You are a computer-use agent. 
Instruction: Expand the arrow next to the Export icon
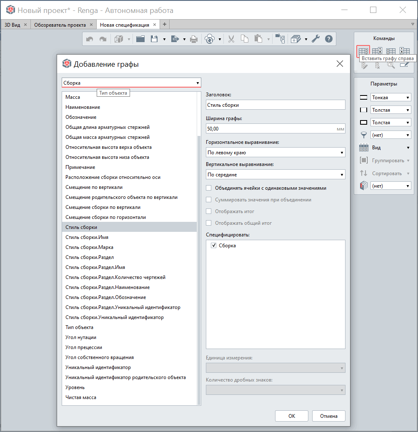pos(184,39)
